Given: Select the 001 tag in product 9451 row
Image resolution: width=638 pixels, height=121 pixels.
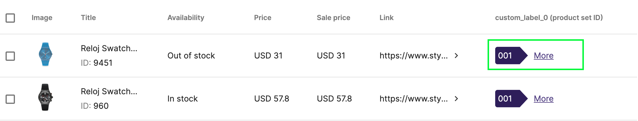Looking at the screenshot, I should click(511, 56).
